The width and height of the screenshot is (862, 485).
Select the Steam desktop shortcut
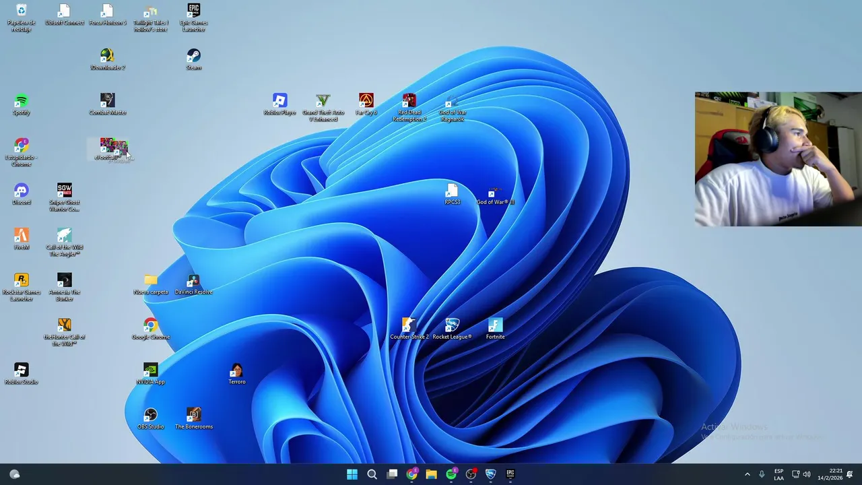point(193,59)
